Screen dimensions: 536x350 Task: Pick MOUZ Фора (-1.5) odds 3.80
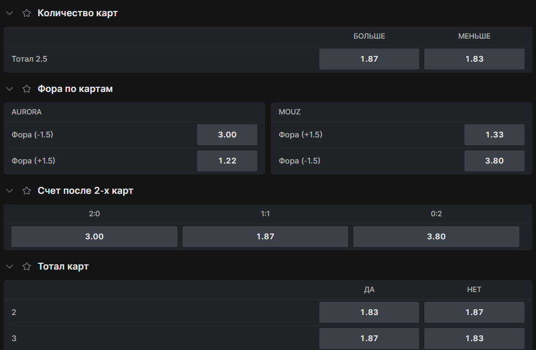[x=494, y=161]
